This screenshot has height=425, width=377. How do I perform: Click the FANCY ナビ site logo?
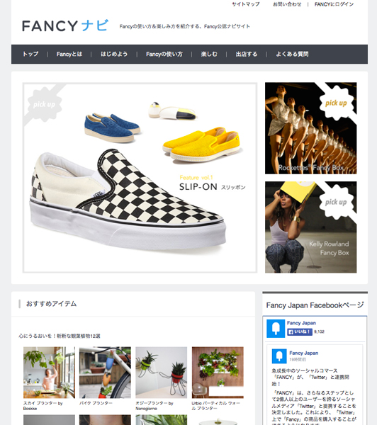pos(65,25)
